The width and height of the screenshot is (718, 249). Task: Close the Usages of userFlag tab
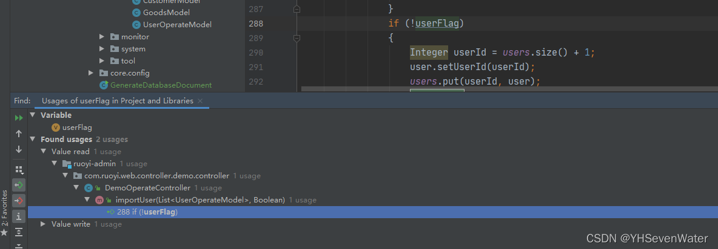pos(200,101)
